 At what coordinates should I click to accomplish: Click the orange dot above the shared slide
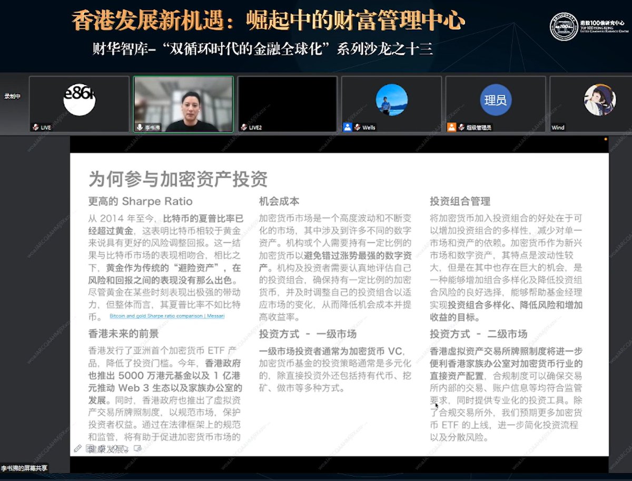click(x=606, y=139)
